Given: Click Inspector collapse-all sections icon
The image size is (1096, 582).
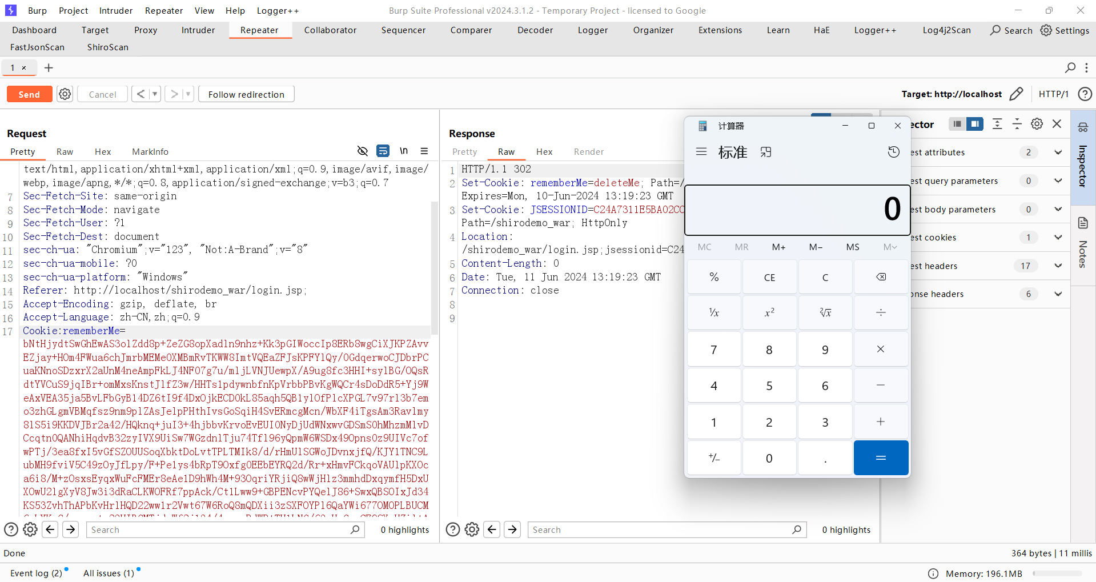Looking at the screenshot, I should (x=1017, y=124).
